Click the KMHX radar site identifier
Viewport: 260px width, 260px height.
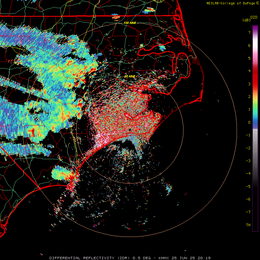[x=164, y=258]
